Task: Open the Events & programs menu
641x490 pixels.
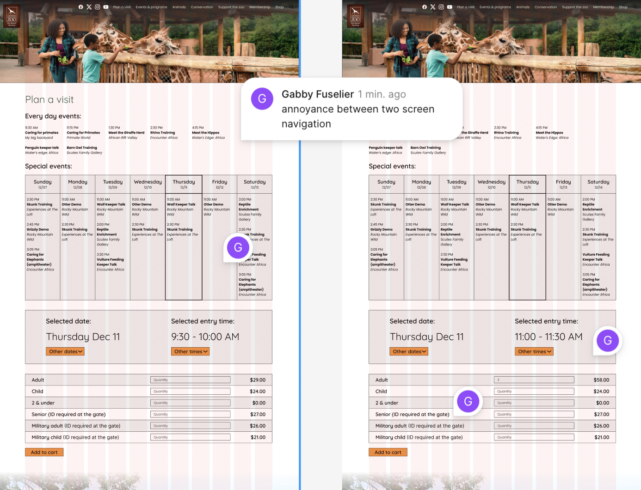Action: [151, 6]
